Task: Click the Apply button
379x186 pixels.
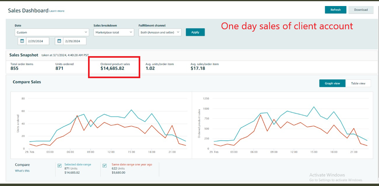Action: [195, 32]
